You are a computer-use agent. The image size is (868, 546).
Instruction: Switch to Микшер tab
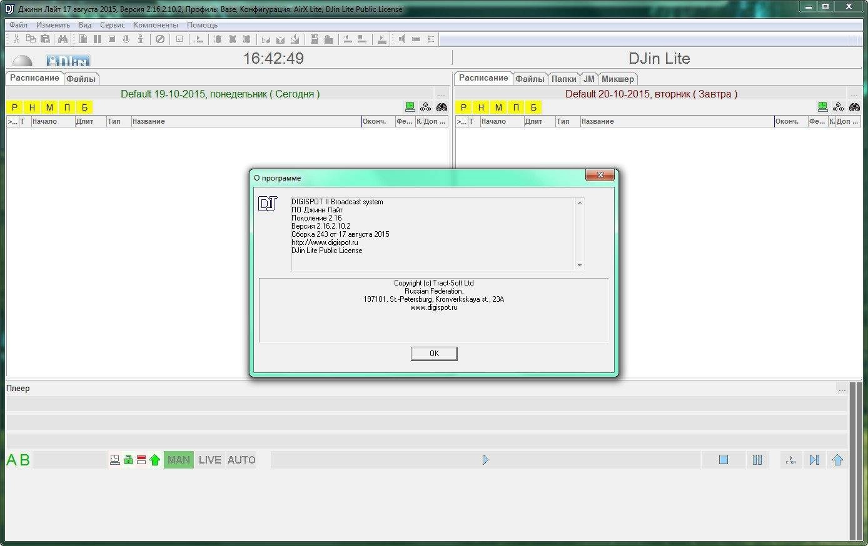[618, 79]
